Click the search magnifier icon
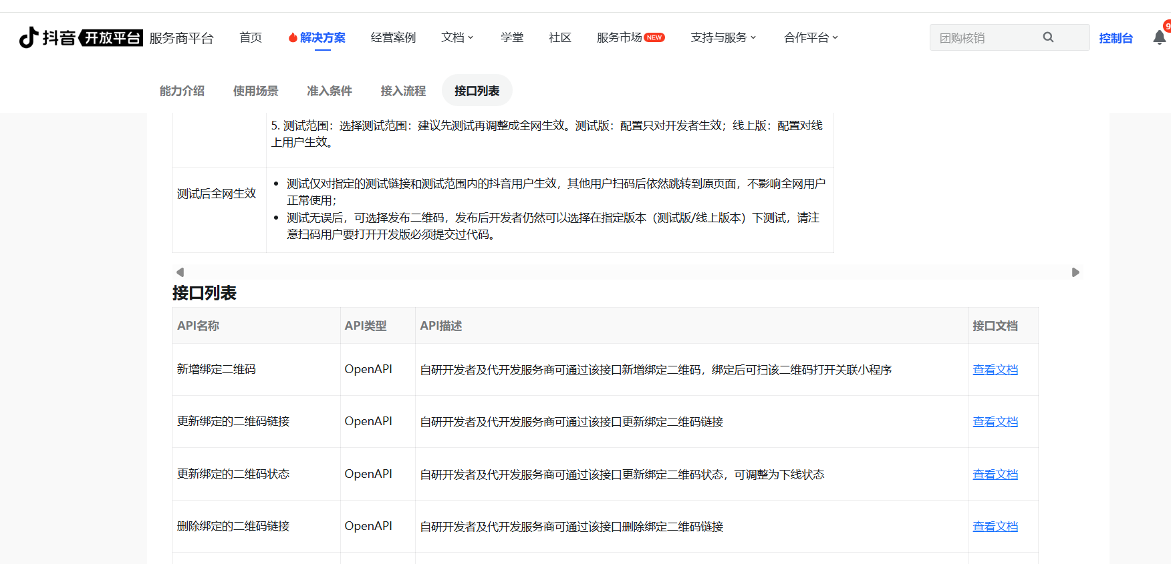This screenshot has height=564, width=1171. pos(1048,37)
